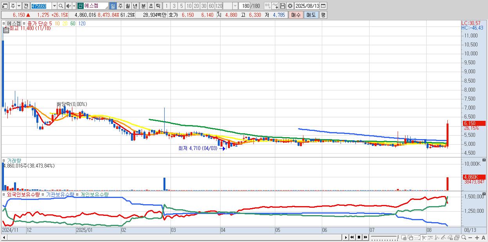Image resolution: width=488 pixels, height=242 pixels.
Task: Click the single right-arrow button before rewind
Action: tap(346, 237)
